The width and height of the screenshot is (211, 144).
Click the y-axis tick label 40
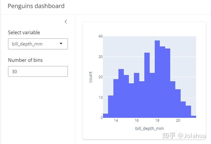(x=101, y=36)
